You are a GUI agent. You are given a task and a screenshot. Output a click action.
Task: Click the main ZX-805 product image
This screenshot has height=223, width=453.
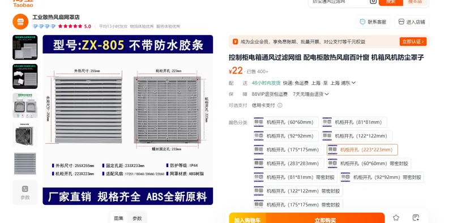click(128, 120)
